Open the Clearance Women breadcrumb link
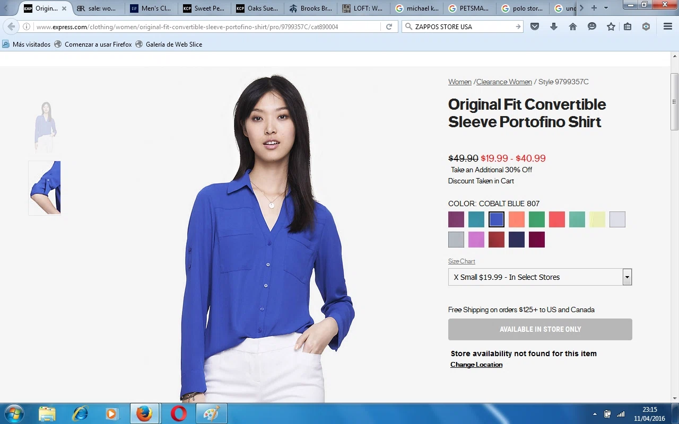This screenshot has height=424, width=679. coord(504,82)
